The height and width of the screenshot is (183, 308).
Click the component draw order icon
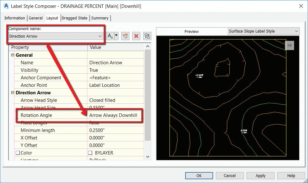(147, 36)
